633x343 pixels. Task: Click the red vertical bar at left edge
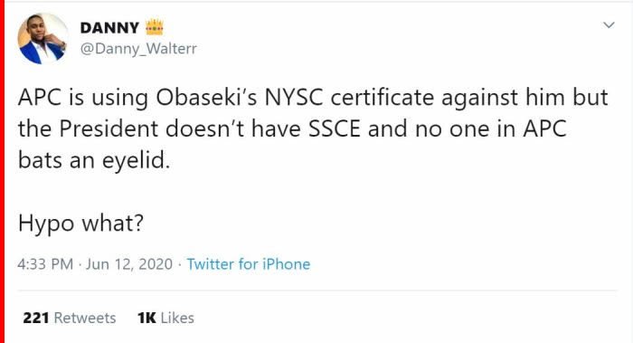pyautogui.click(x=2, y=171)
